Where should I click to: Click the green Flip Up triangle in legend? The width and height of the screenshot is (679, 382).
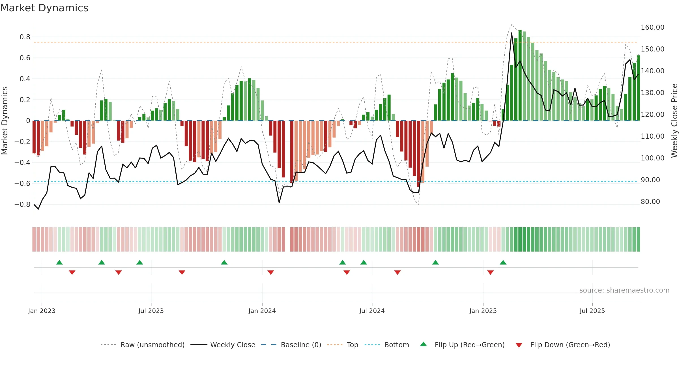click(423, 344)
